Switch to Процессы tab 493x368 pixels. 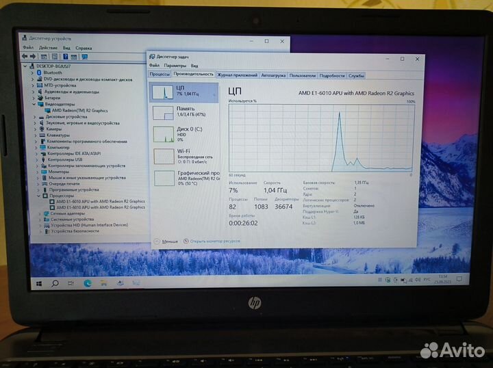[160, 74]
